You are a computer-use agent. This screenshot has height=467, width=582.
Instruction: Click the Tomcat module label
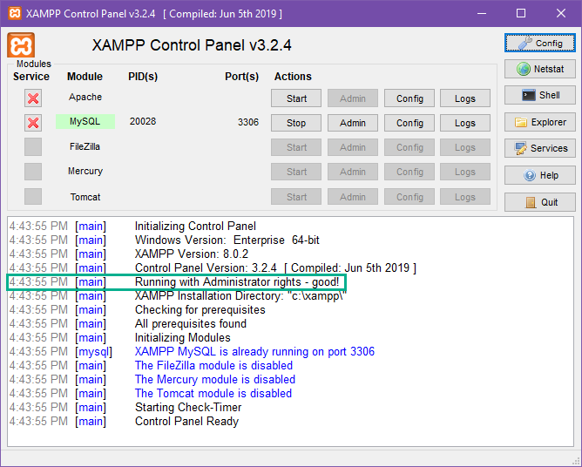tap(85, 197)
